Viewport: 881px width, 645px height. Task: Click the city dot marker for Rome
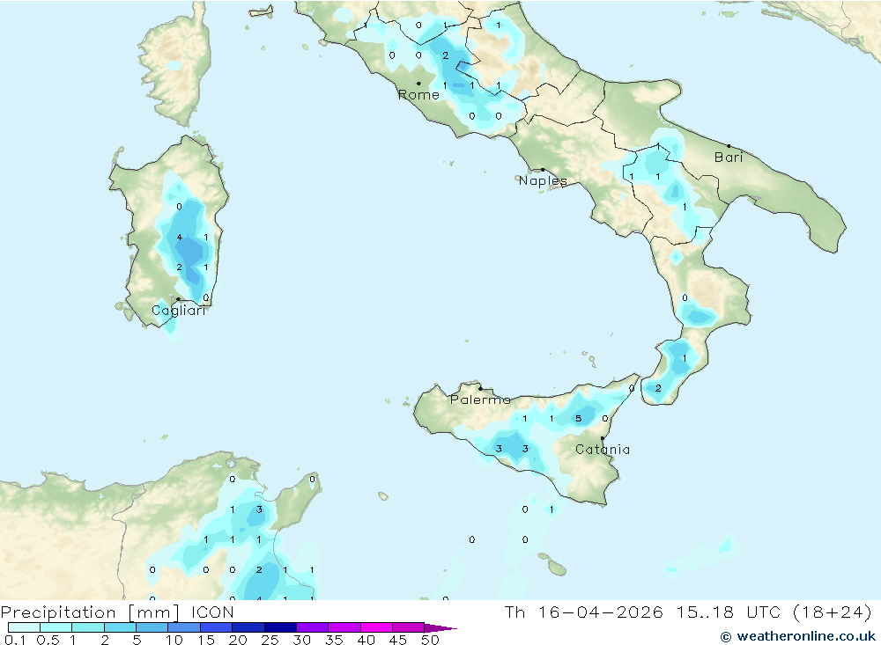418,84
